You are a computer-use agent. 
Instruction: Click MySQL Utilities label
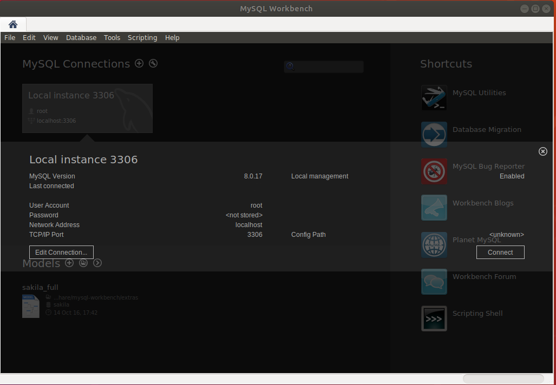coord(479,93)
